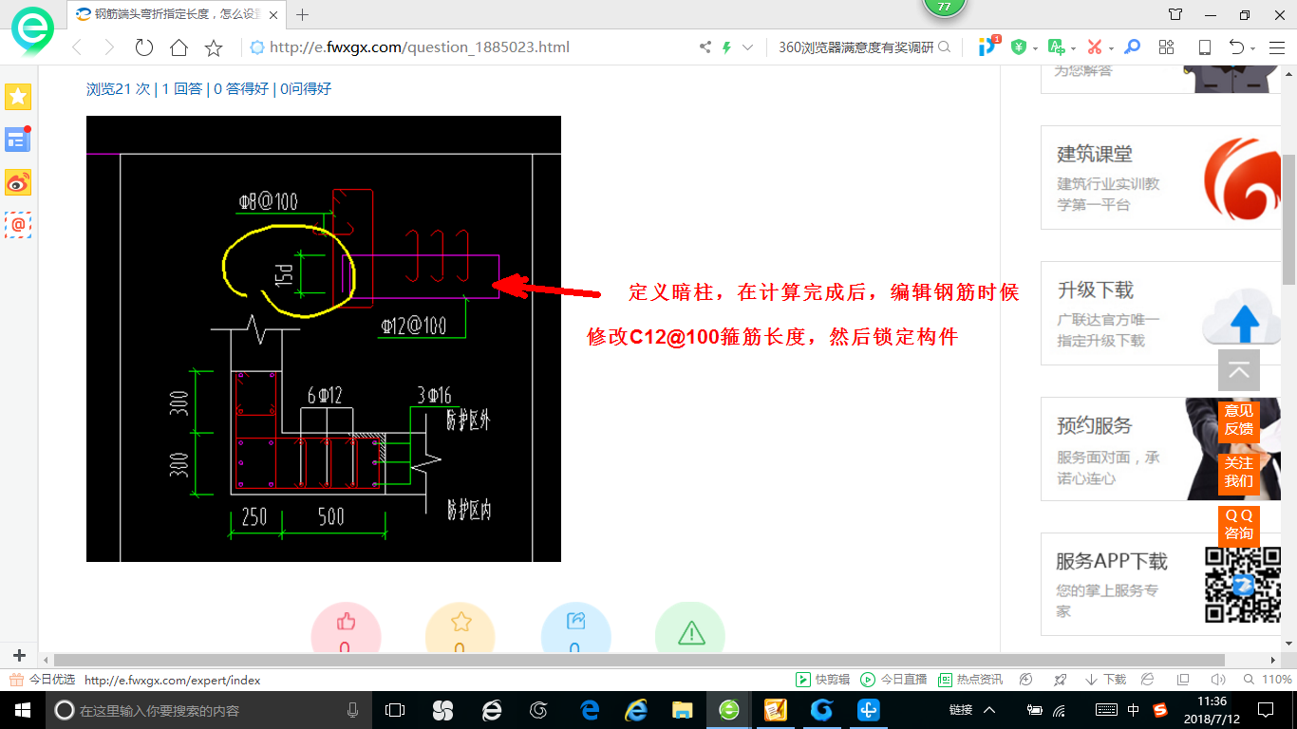Open 快剪辑 in status bar
Viewport: 1297px width, 729px height.
point(823,680)
